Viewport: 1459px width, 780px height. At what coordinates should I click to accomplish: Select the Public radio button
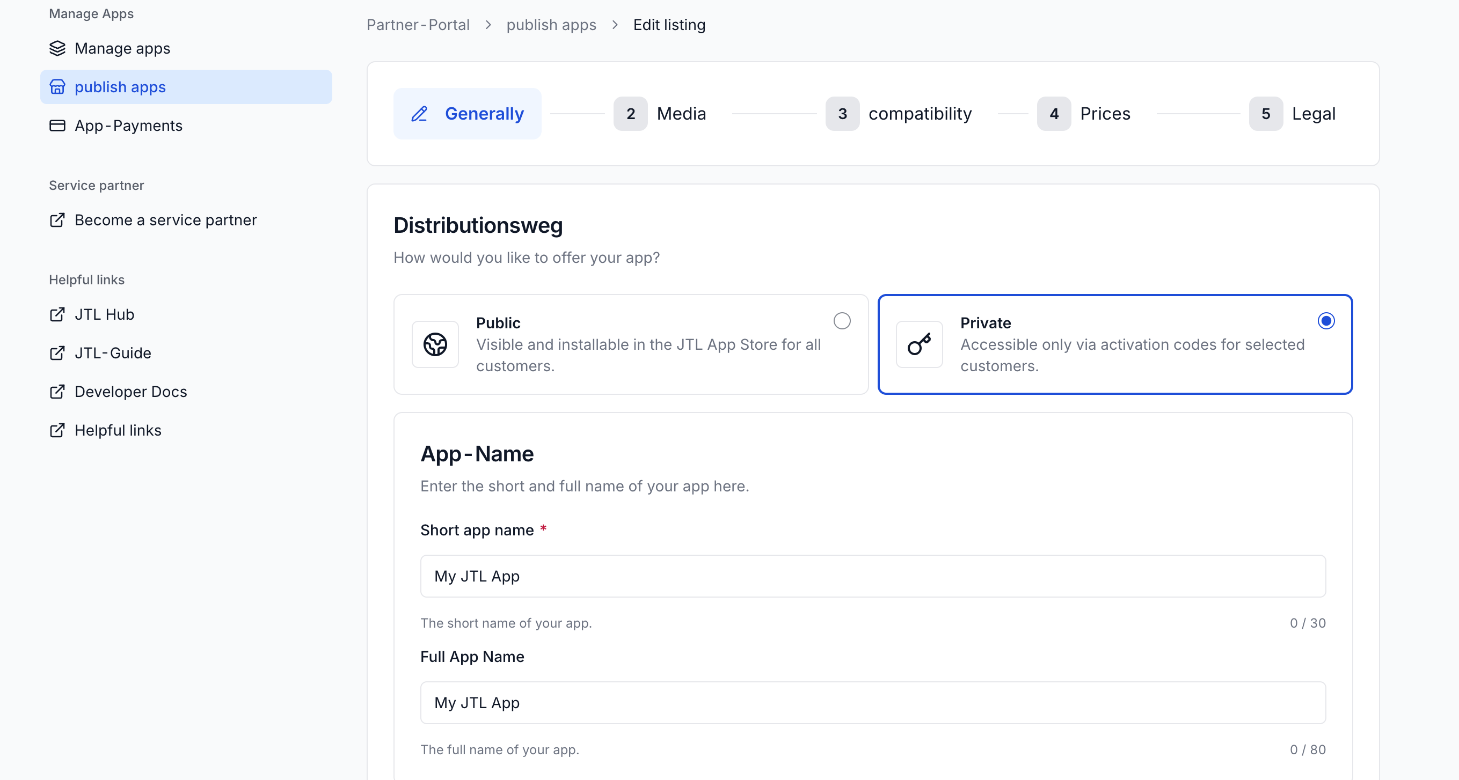coord(842,321)
